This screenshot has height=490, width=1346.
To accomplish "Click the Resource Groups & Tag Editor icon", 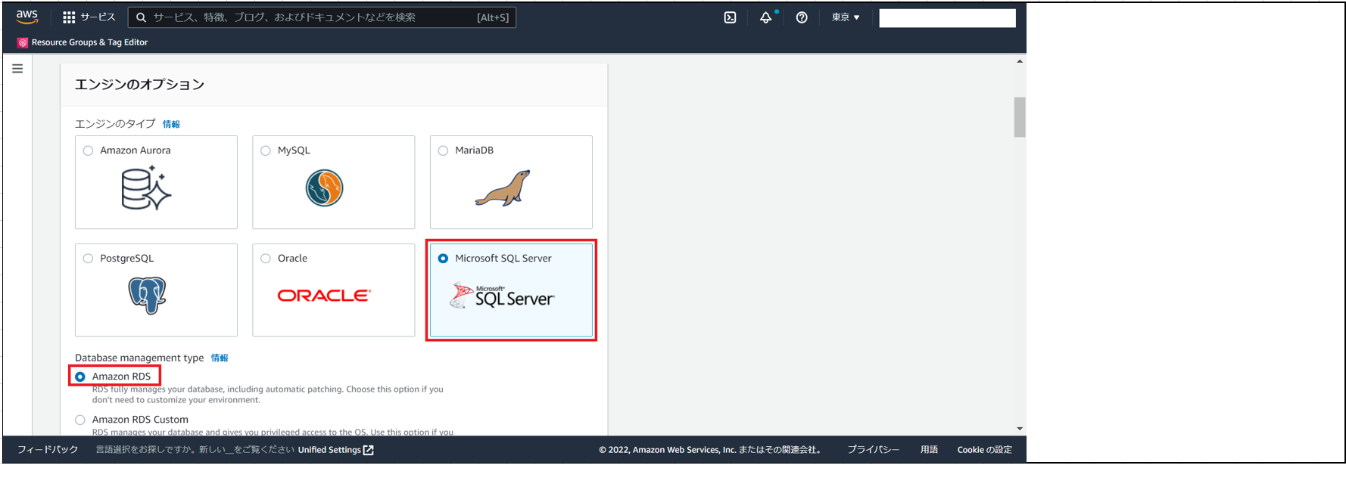I will point(23,43).
